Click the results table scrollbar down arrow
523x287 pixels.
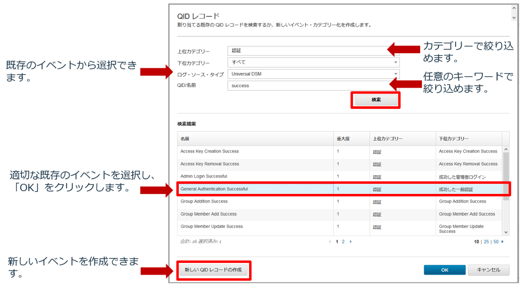506,232
